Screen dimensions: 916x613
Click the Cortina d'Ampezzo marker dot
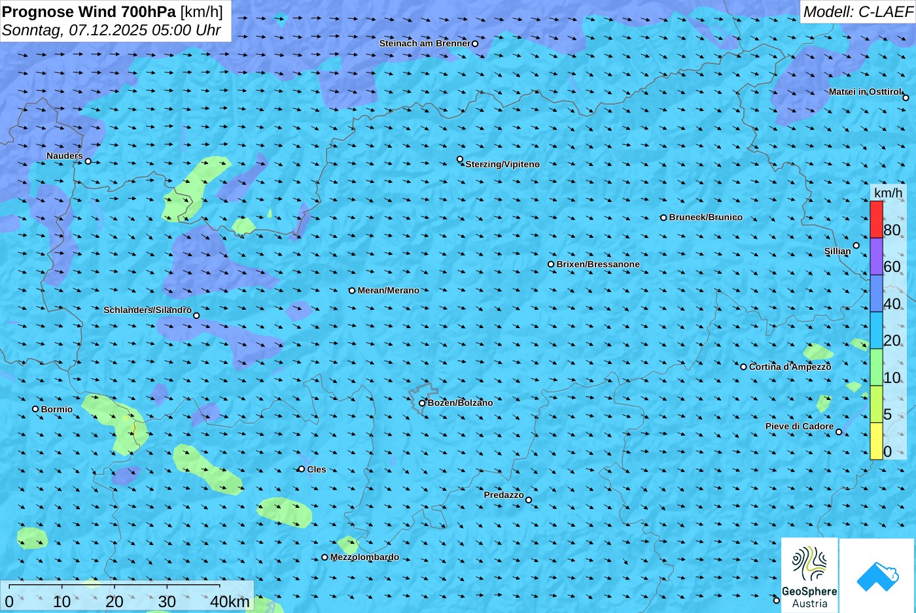click(x=743, y=367)
